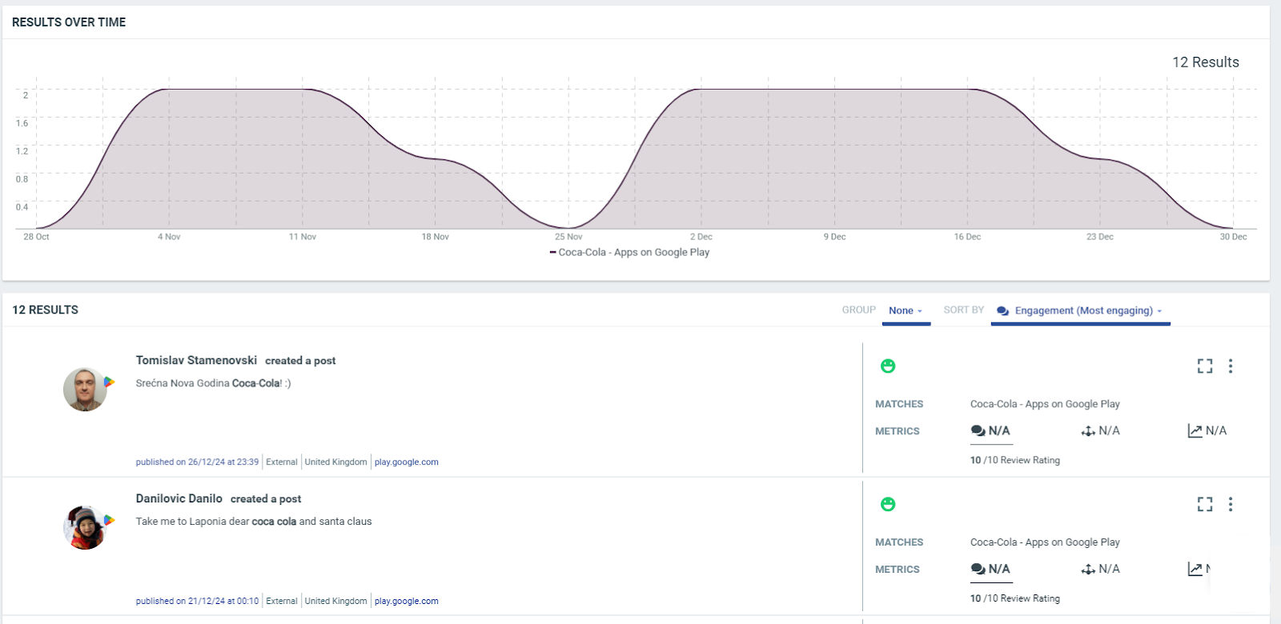
Task: Open play.google.com link on Tomislav's post
Action: (x=407, y=462)
